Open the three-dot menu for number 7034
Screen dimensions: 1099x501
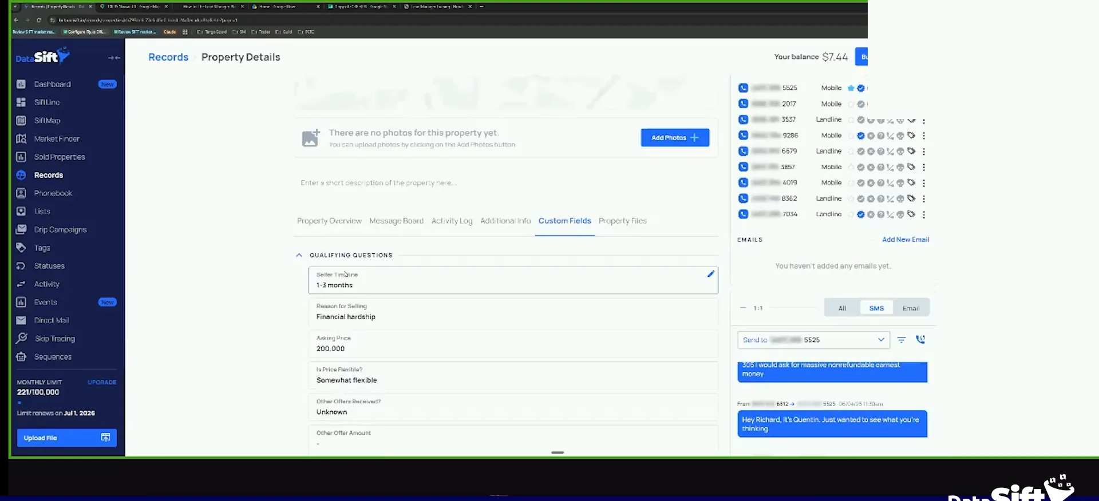tap(924, 214)
